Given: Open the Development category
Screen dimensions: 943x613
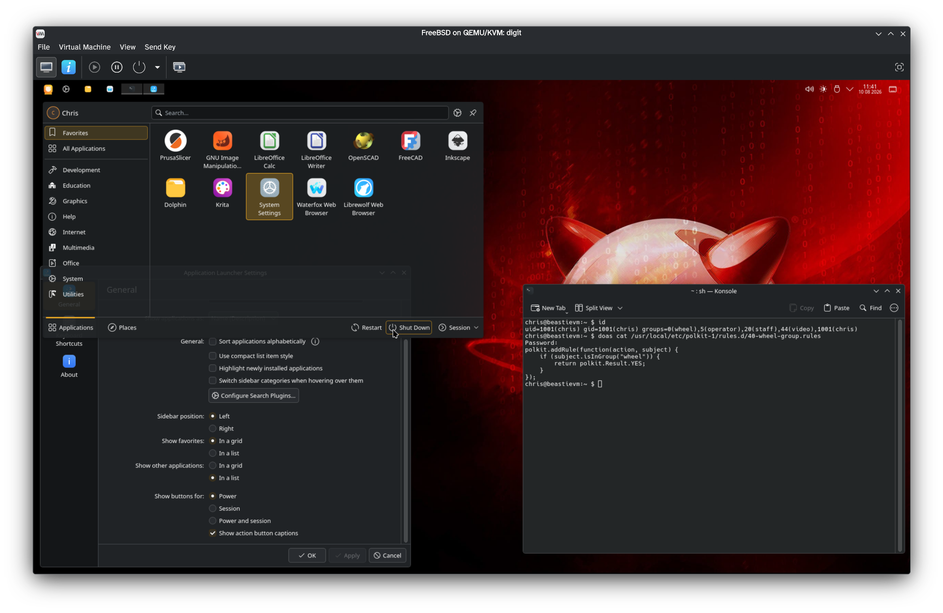Looking at the screenshot, I should pyautogui.click(x=96, y=170).
